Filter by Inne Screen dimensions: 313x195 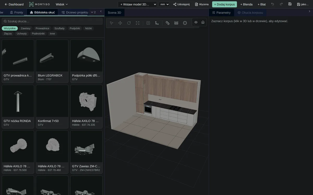(52, 34)
